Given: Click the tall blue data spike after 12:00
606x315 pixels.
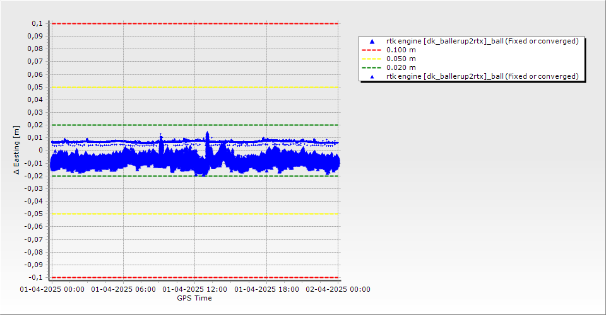Looking at the screenshot, I should (x=207, y=144).
